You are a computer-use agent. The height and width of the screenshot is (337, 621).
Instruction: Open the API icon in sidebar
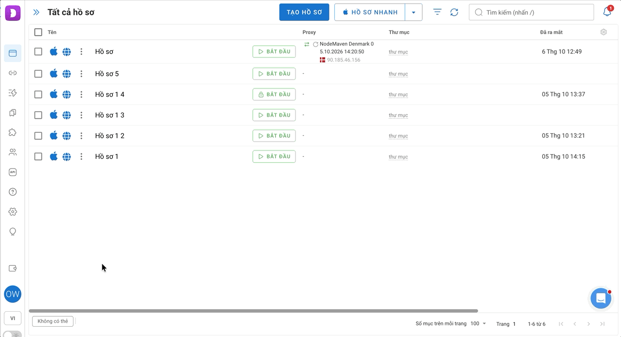[x=13, y=172]
